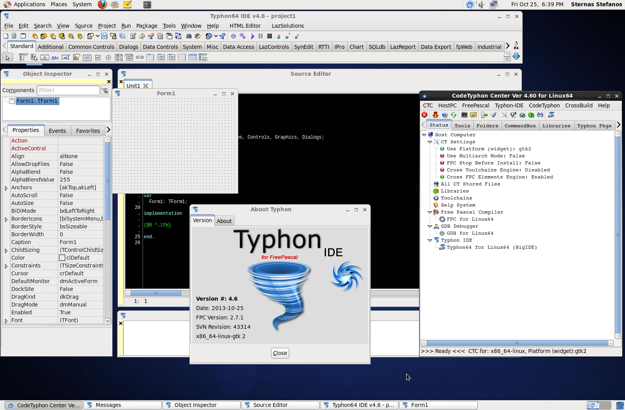
Task: Pick the TButton Ok component icon
Action: 45,58
